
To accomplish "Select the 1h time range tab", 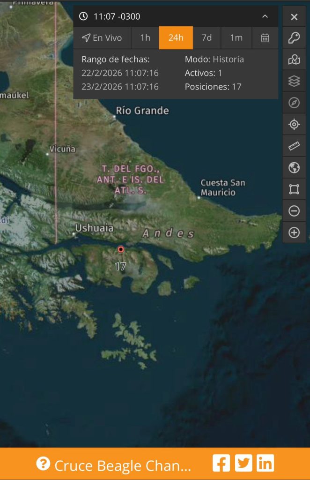I will point(145,37).
